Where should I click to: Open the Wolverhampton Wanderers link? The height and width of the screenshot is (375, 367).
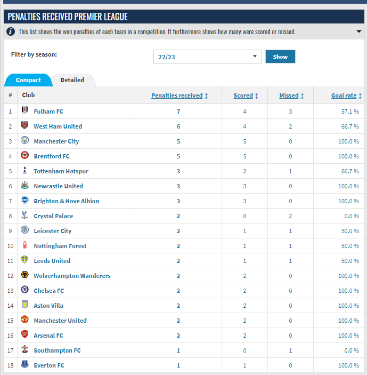[x=72, y=276]
